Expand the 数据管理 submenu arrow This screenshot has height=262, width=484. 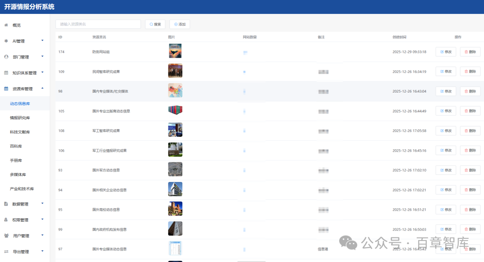pyautogui.click(x=43, y=203)
